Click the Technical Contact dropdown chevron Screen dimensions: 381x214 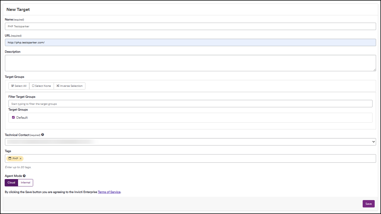tap(373, 142)
